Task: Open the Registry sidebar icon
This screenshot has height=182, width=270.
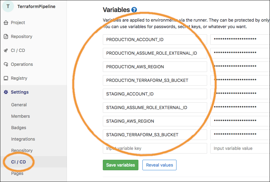Action: coord(5,78)
